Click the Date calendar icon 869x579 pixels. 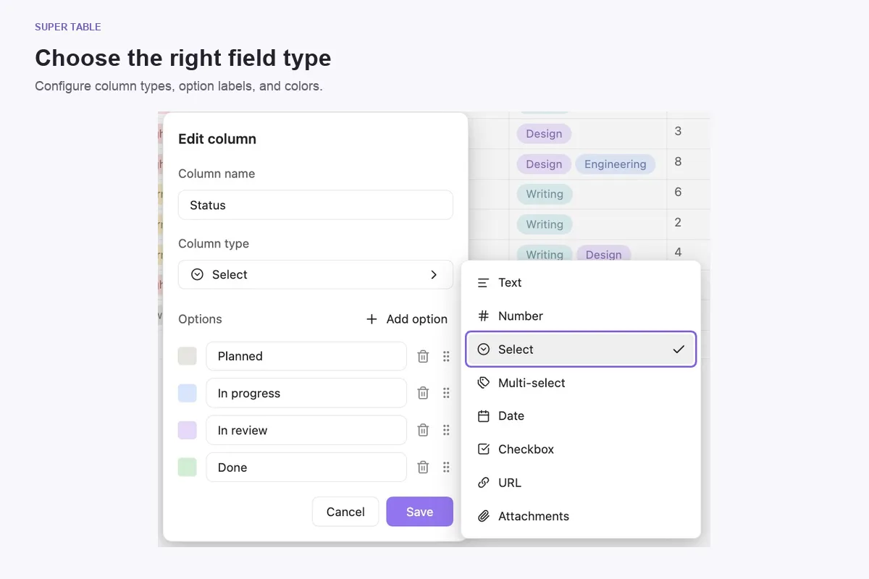484,416
